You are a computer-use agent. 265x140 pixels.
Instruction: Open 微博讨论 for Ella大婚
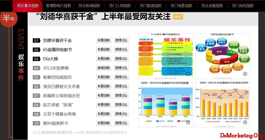point(121,59)
